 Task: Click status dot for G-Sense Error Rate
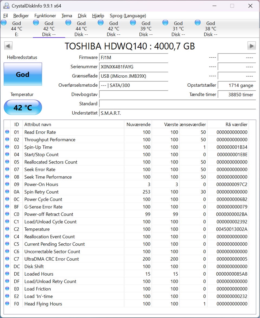7,206
